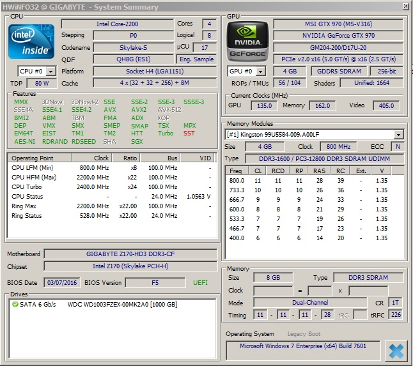Click the PCIe v2.0 x16 interface field
Viewport: 413px width, 366px height.
click(338, 59)
